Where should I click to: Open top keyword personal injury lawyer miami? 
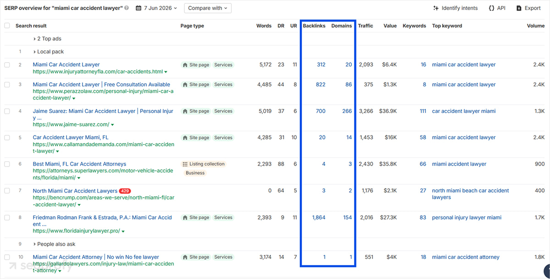point(467,218)
